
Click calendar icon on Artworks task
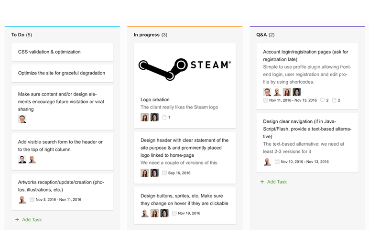point(32,200)
